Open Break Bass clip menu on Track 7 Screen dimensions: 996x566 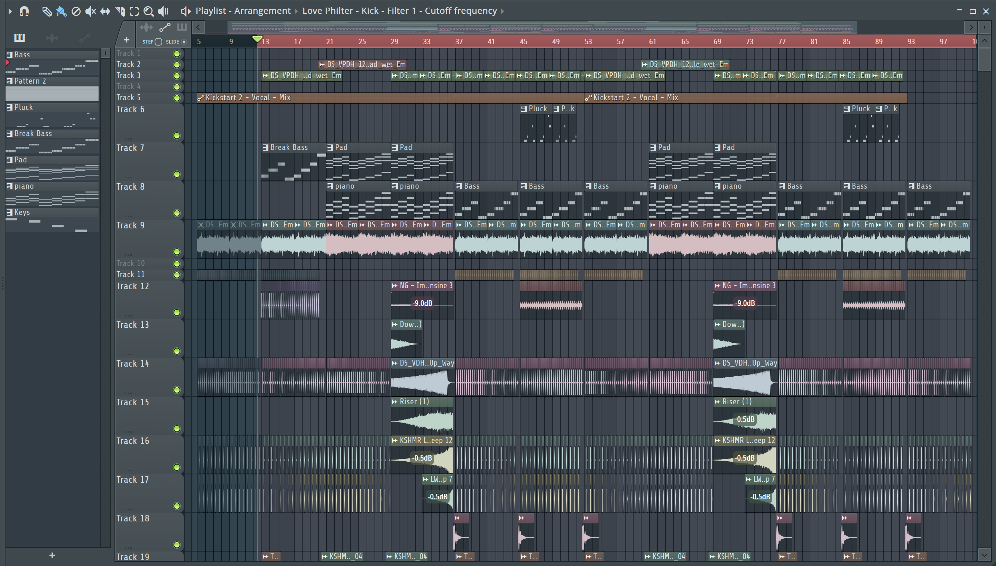[x=265, y=148]
